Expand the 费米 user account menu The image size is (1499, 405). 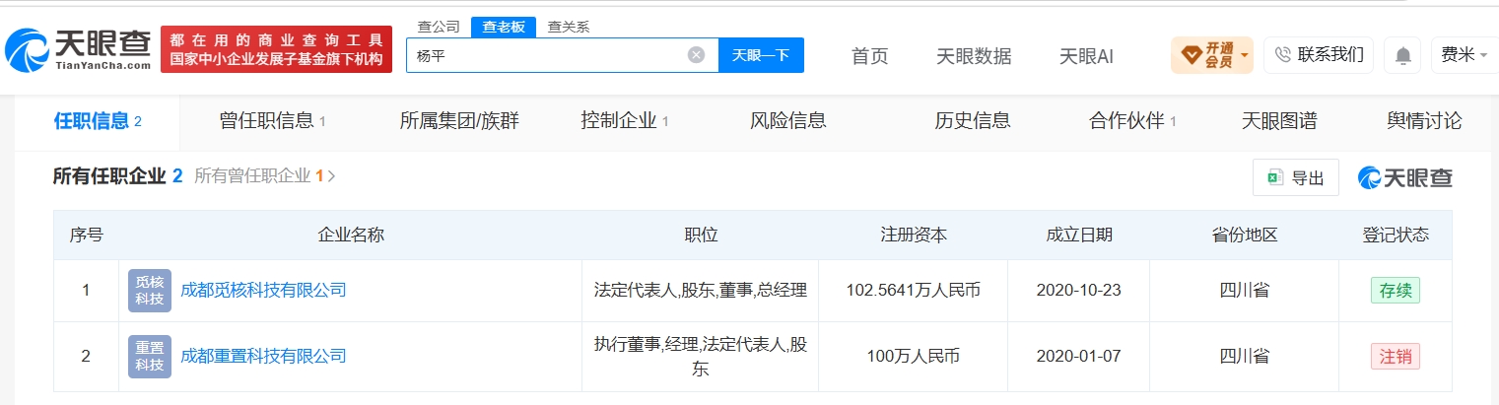coord(1465,55)
